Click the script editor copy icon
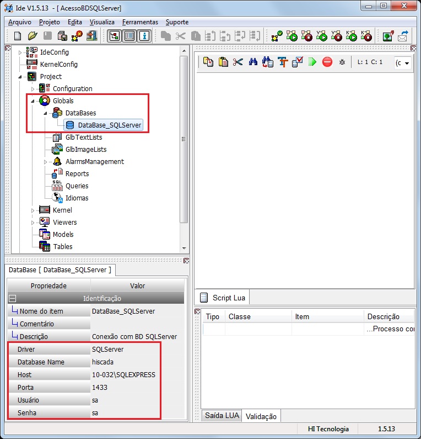Viewport: 421px width, 439px height. pyautogui.click(x=208, y=62)
